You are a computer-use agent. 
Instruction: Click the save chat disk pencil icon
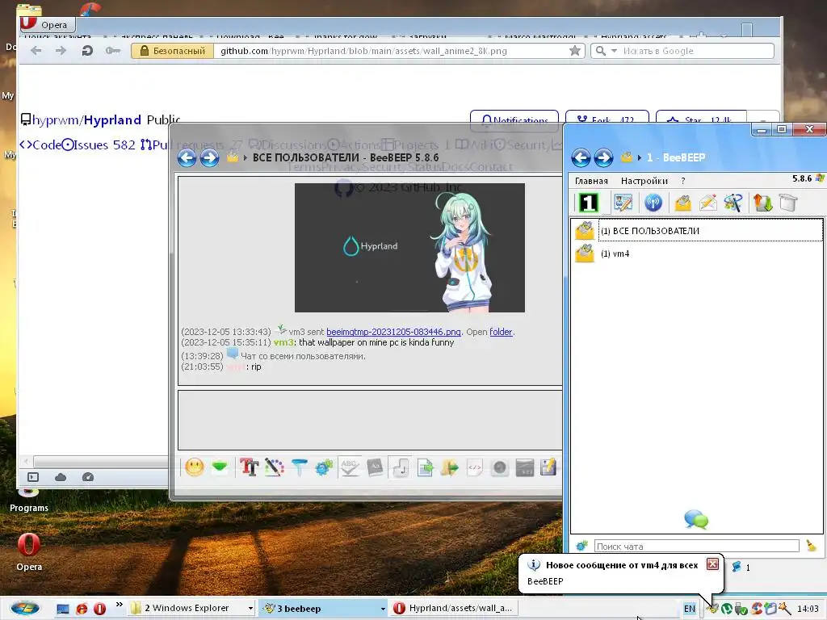[x=548, y=467]
